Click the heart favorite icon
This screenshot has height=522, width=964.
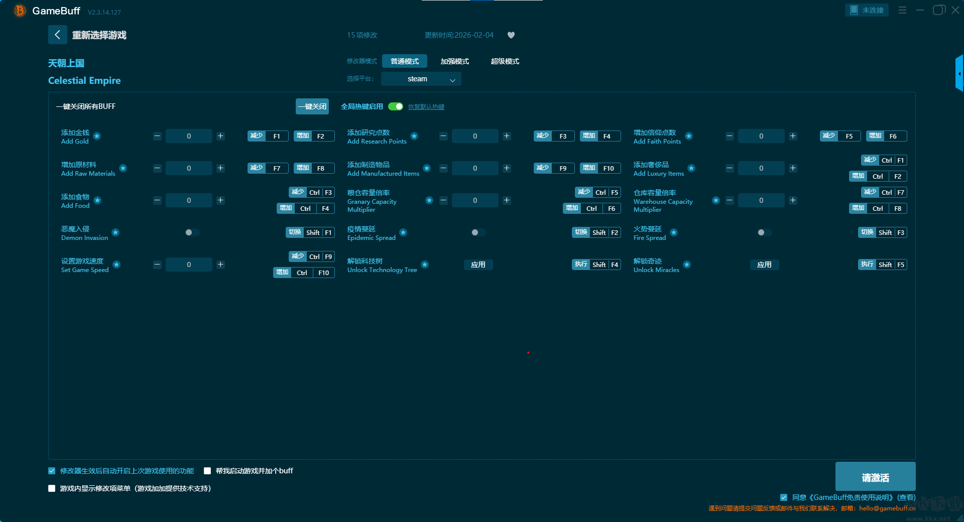coord(511,35)
